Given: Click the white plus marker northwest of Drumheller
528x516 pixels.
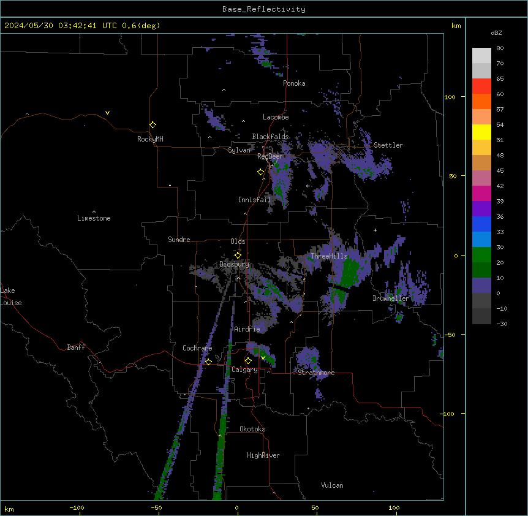Looking at the screenshot, I should pyautogui.click(x=375, y=230).
